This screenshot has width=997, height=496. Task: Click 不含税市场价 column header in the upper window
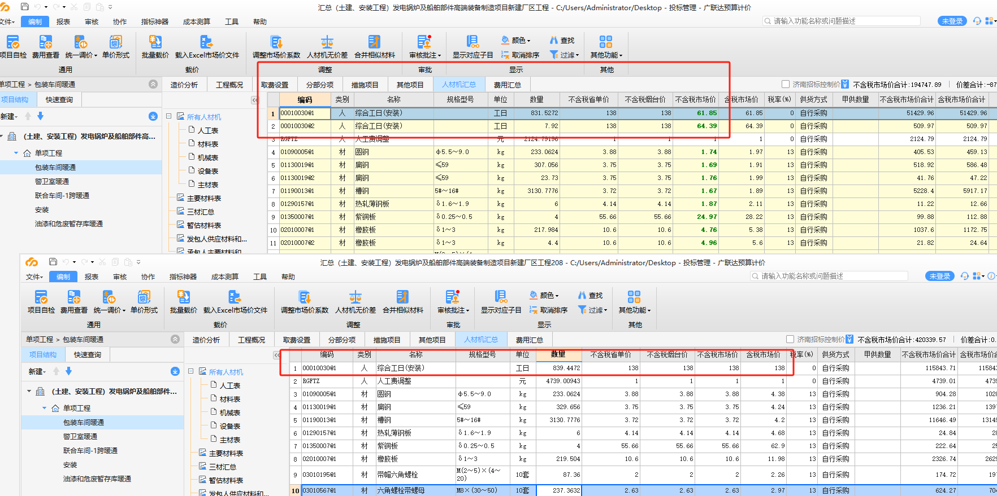point(696,99)
